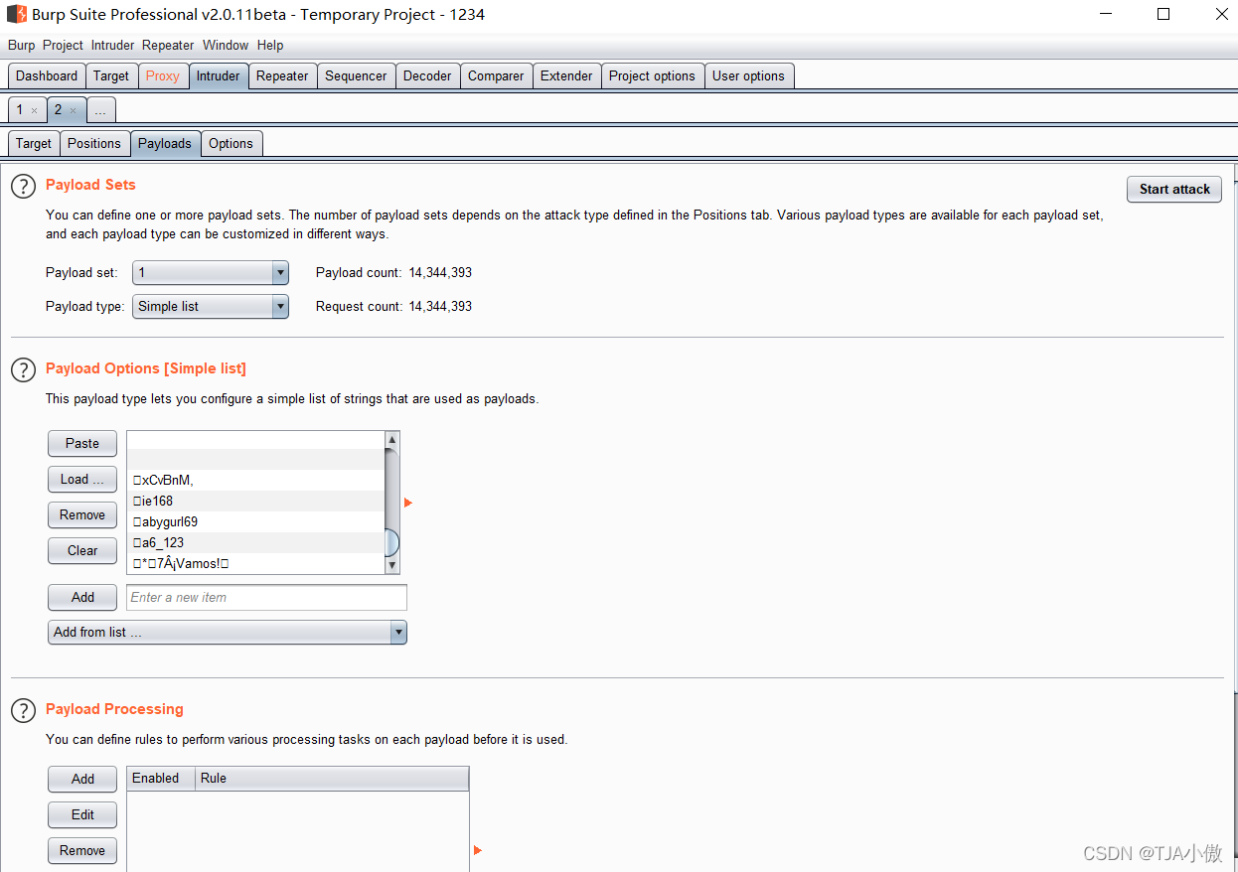Switch to Intruder's Target sub-tab
The width and height of the screenshot is (1238, 872).
click(x=34, y=143)
